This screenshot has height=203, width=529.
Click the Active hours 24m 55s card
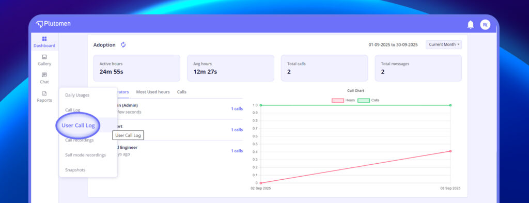(x=136, y=68)
